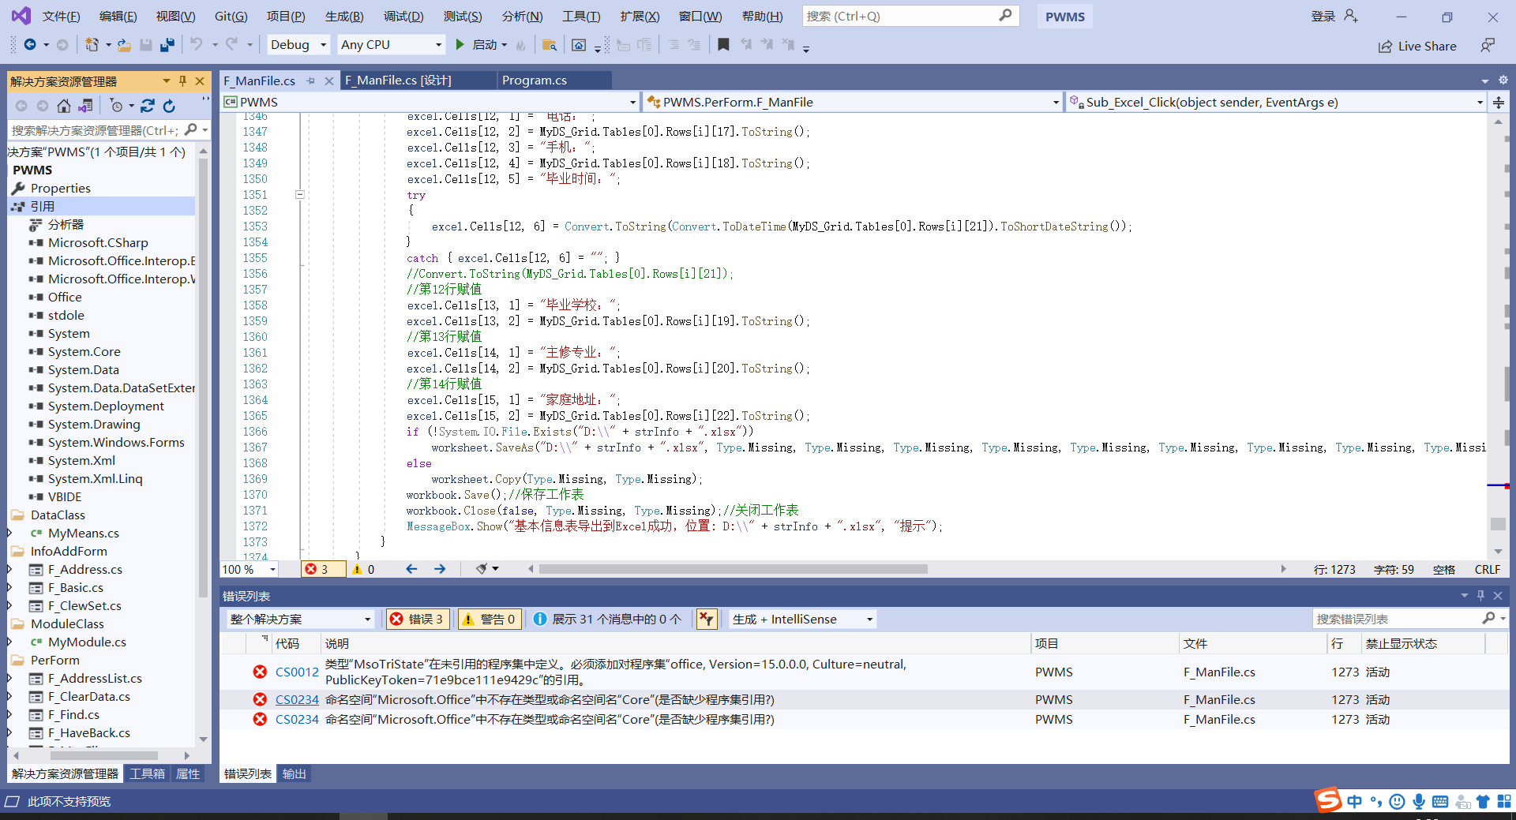Open the 文件(F) menu
The width and height of the screenshot is (1516, 820).
[x=61, y=16]
